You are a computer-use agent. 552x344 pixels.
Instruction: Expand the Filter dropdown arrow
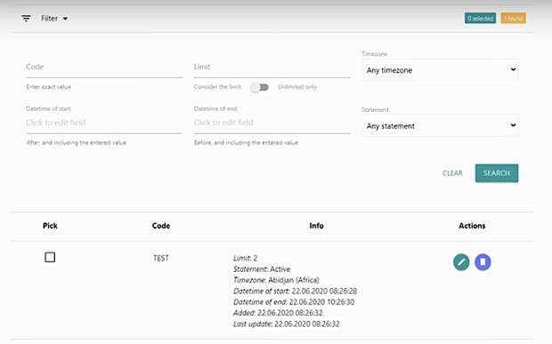tap(65, 19)
